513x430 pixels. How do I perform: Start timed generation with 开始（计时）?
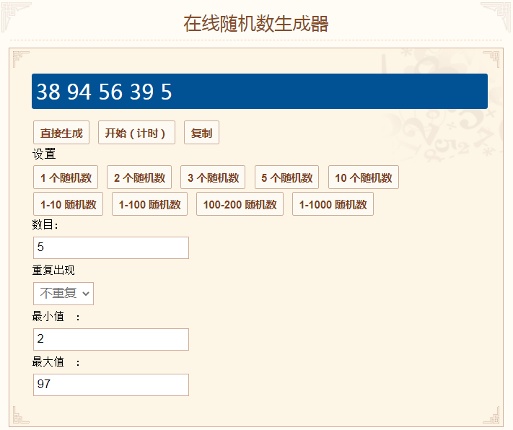pos(136,133)
